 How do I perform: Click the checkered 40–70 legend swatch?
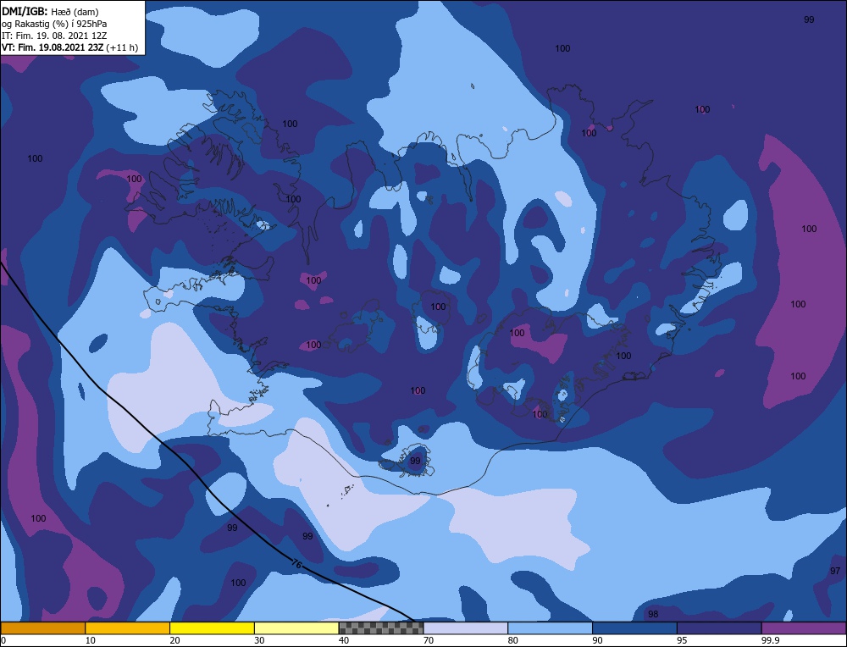click(381, 628)
